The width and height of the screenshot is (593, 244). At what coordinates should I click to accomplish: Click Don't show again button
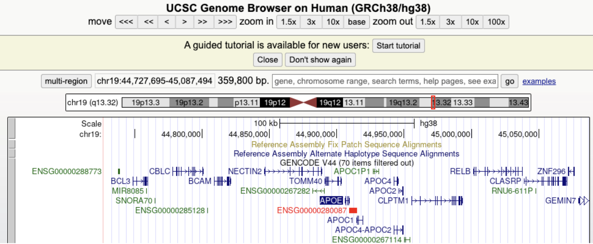(x=320, y=60)
